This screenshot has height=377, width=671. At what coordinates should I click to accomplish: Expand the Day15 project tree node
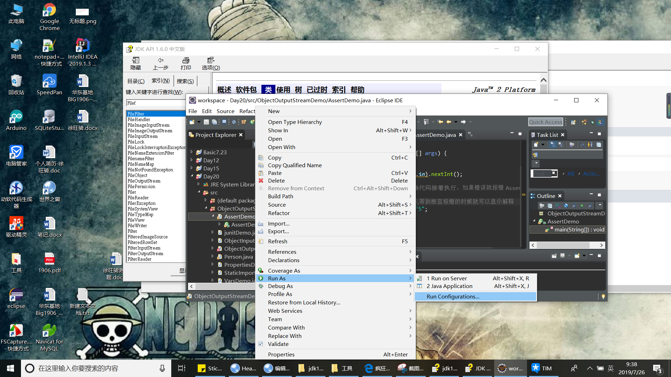pyautogui.click(x=192, y=168)
